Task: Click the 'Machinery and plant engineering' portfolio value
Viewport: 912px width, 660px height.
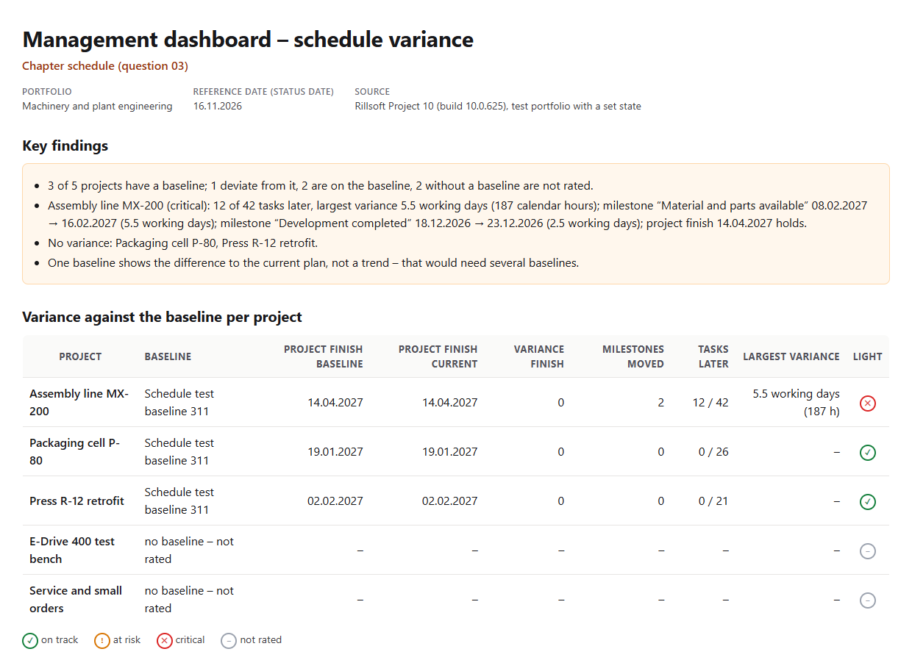Action: pyautogui.click(x=97, y=107)
